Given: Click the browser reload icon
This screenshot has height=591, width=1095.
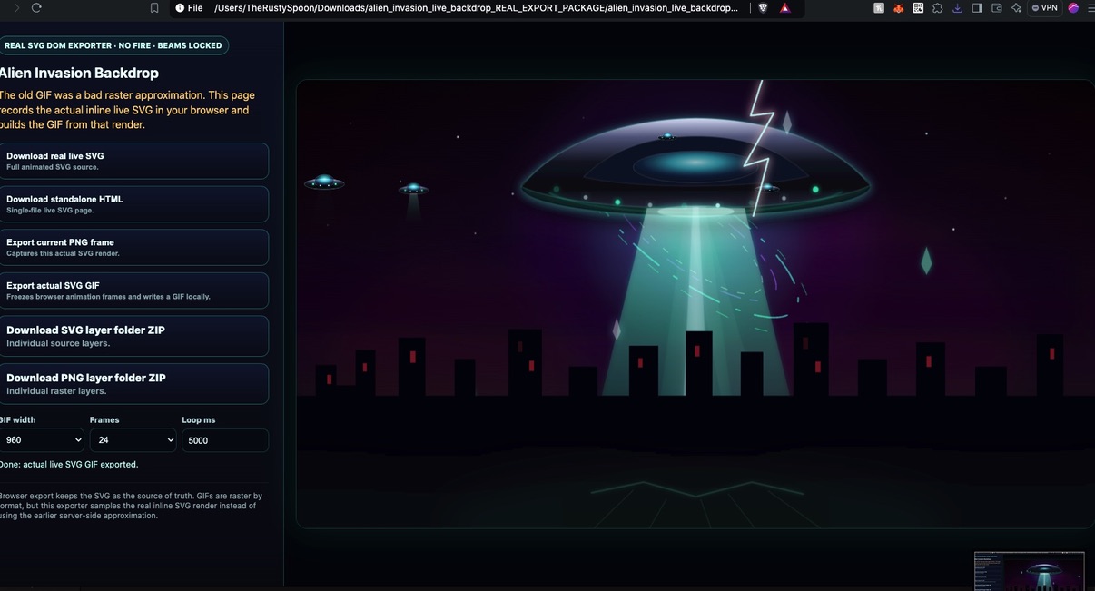Looking at the screenshot, I should point(36,7).
